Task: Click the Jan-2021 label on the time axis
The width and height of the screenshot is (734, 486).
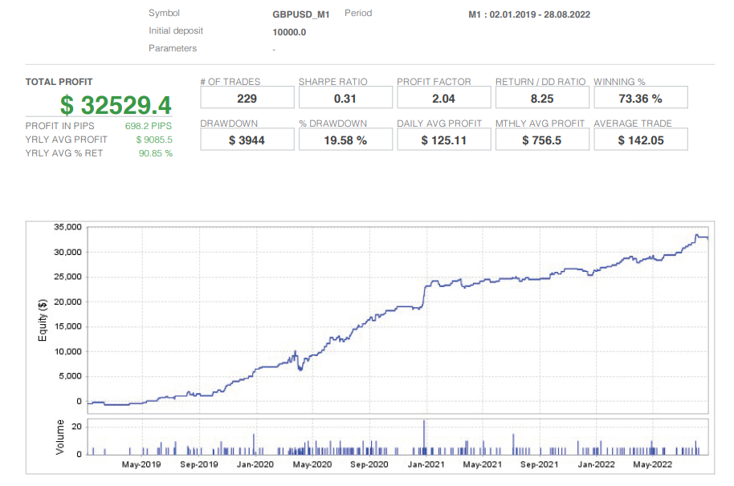Action: 426,464
